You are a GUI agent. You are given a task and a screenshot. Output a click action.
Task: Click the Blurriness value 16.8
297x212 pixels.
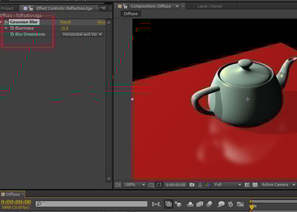(x=64, y=28)
